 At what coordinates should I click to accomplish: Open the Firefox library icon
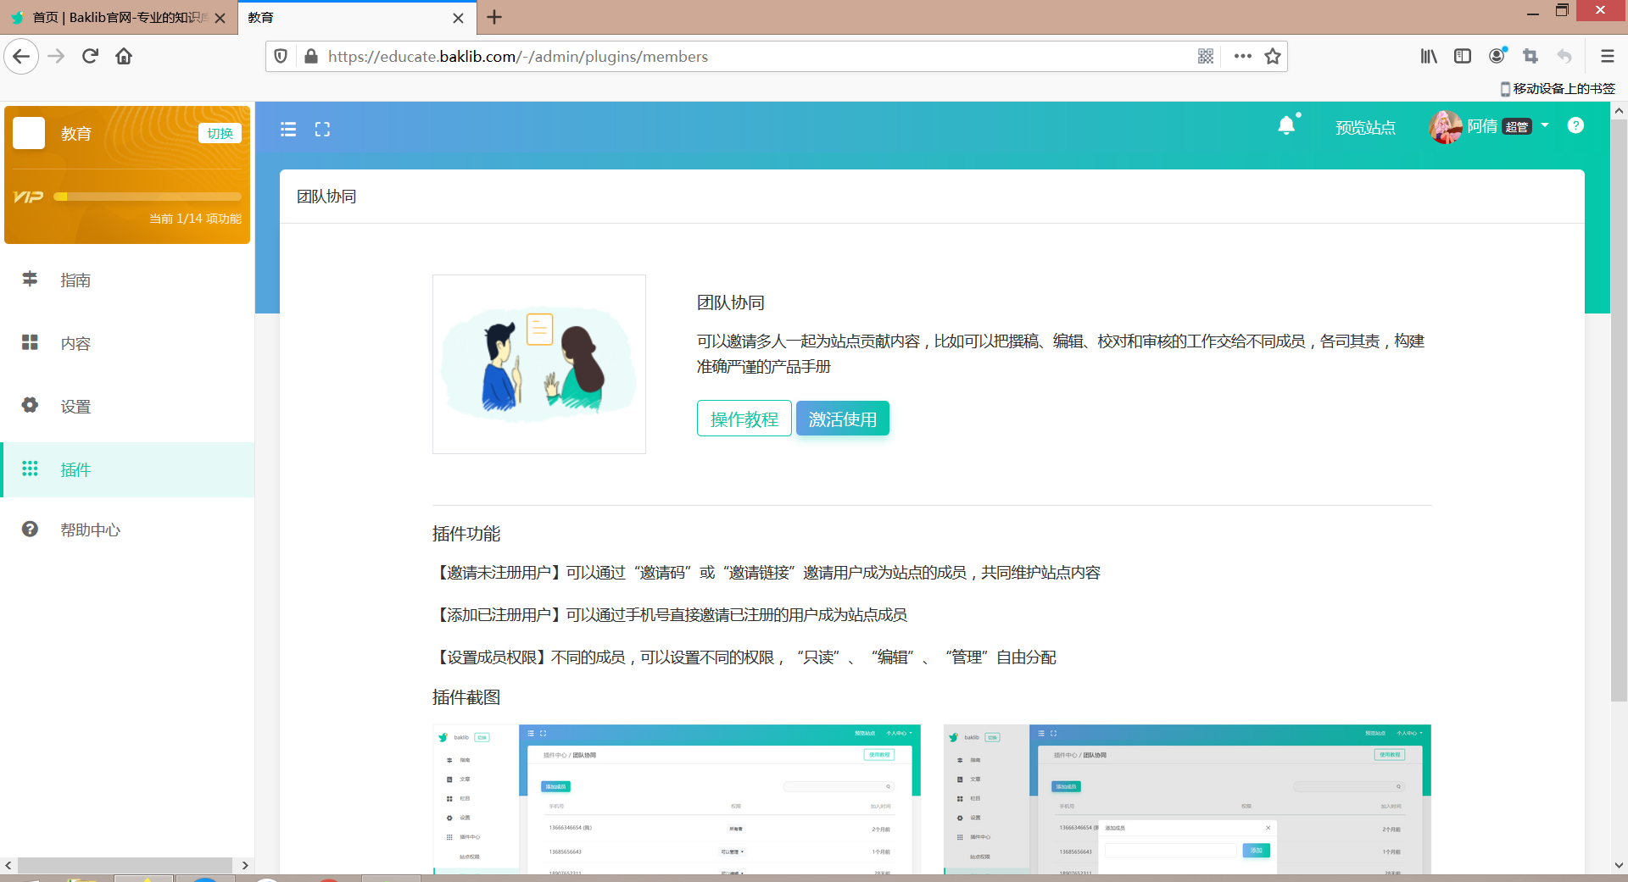point(1429,57)
